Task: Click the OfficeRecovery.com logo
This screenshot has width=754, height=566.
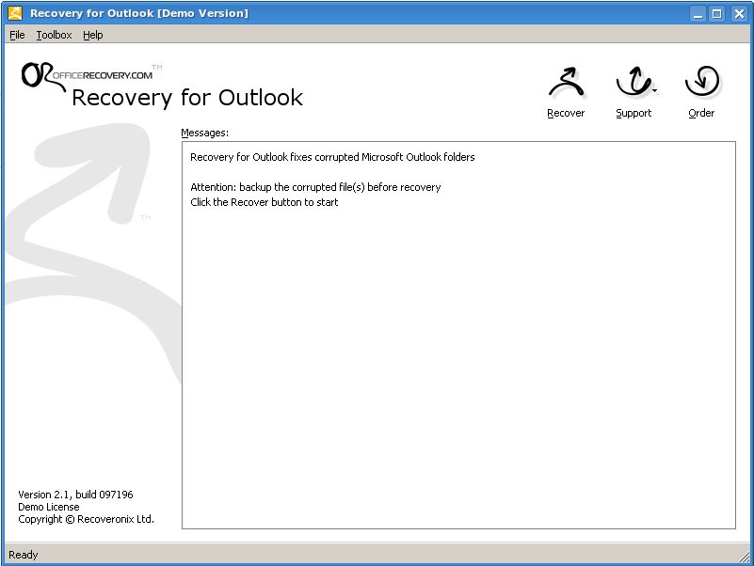Action: 91,75
